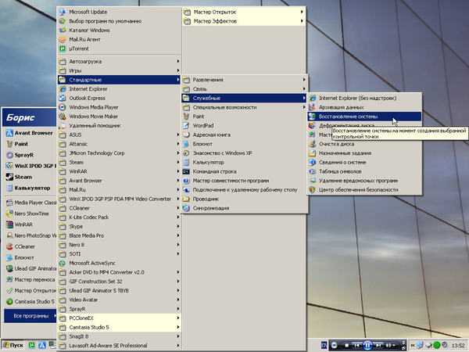
Task: Launch Проводник file explorer
Action: (x=245, y=199)
